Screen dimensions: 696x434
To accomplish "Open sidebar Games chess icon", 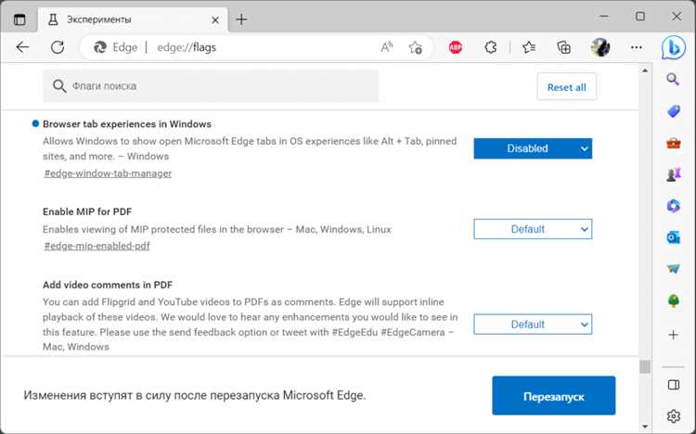I will (674, 175).
